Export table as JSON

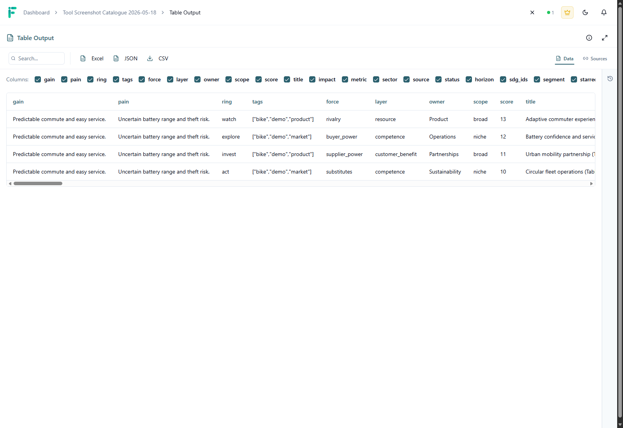click(x=125, y=58)
